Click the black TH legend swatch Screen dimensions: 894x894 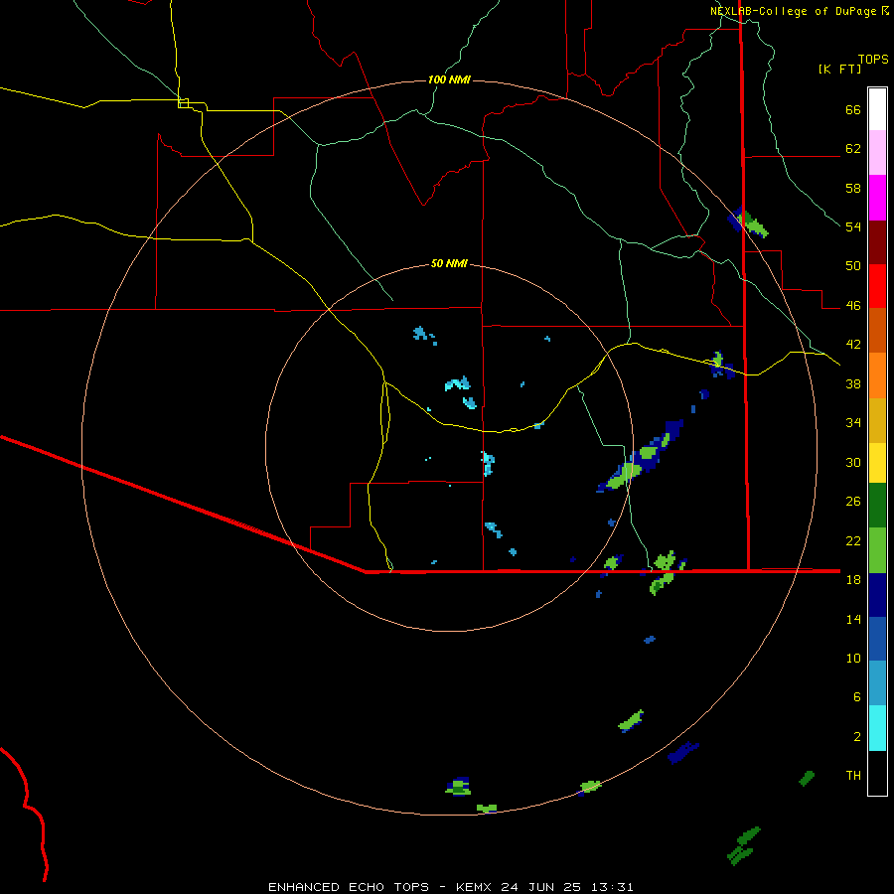[877, 773]
